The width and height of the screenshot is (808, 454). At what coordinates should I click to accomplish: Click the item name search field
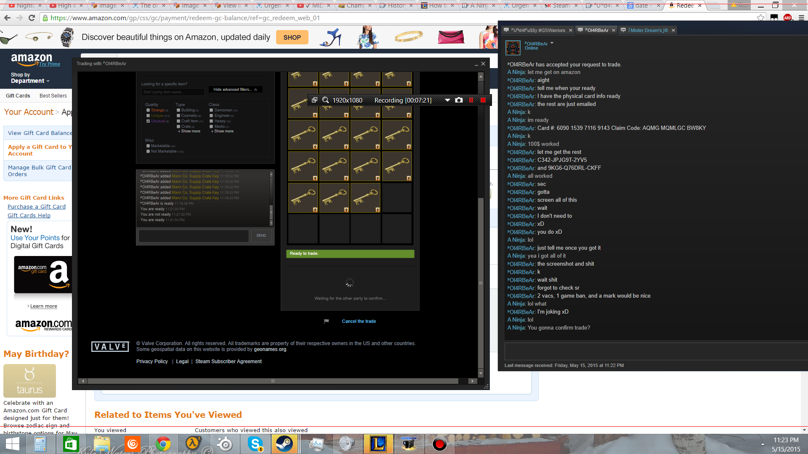tap(173, 92)
